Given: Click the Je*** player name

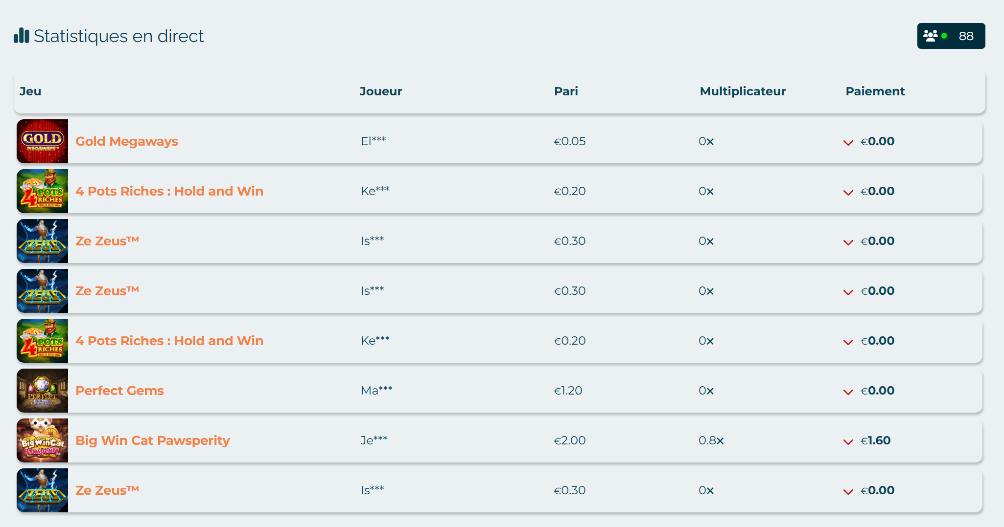Looking at the screenshot, I should click(374, 440).
